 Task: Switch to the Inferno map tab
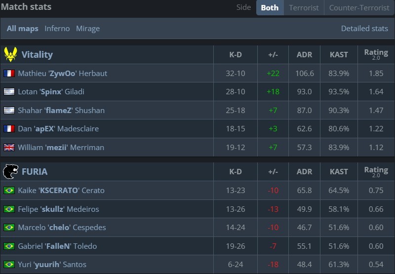pos(57,29)
